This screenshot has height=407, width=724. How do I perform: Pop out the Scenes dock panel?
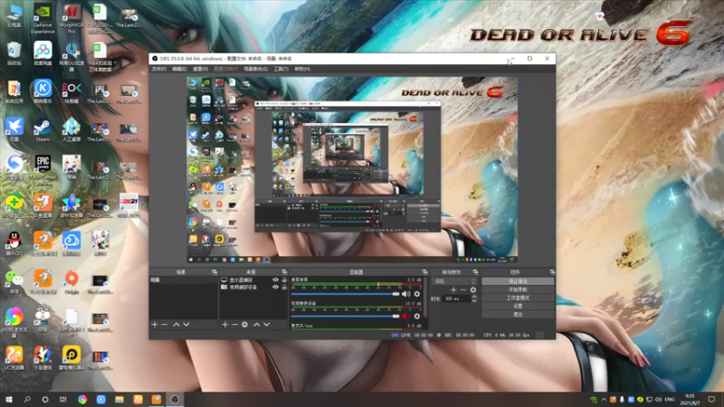(214, 272)
